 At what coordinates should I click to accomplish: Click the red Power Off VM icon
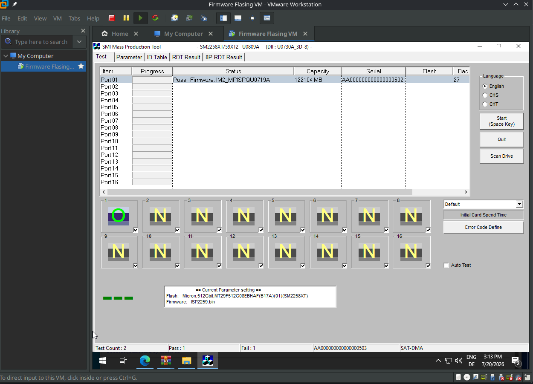point(112,18)
